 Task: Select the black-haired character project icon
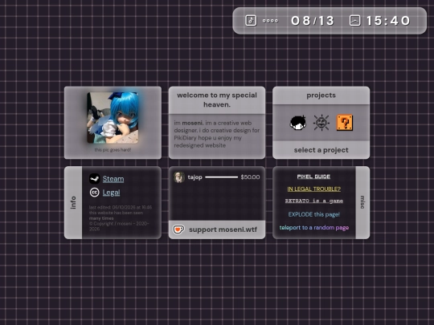pos(298,123)
